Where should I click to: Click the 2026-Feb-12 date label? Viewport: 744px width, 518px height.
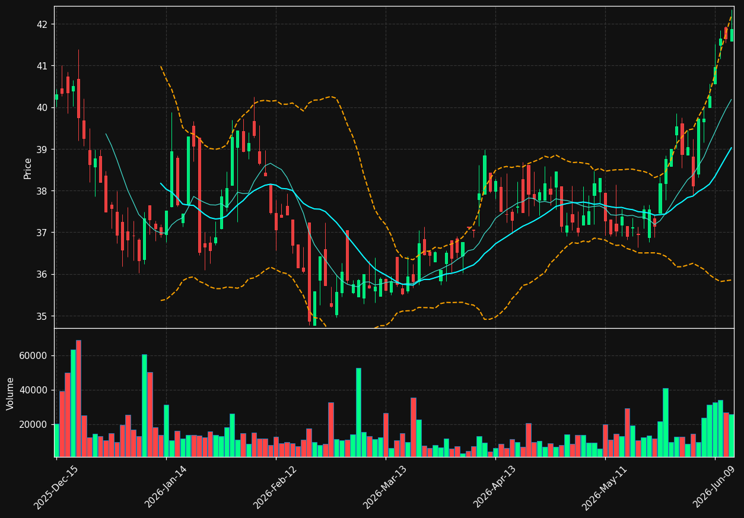[x=275, y=487]
